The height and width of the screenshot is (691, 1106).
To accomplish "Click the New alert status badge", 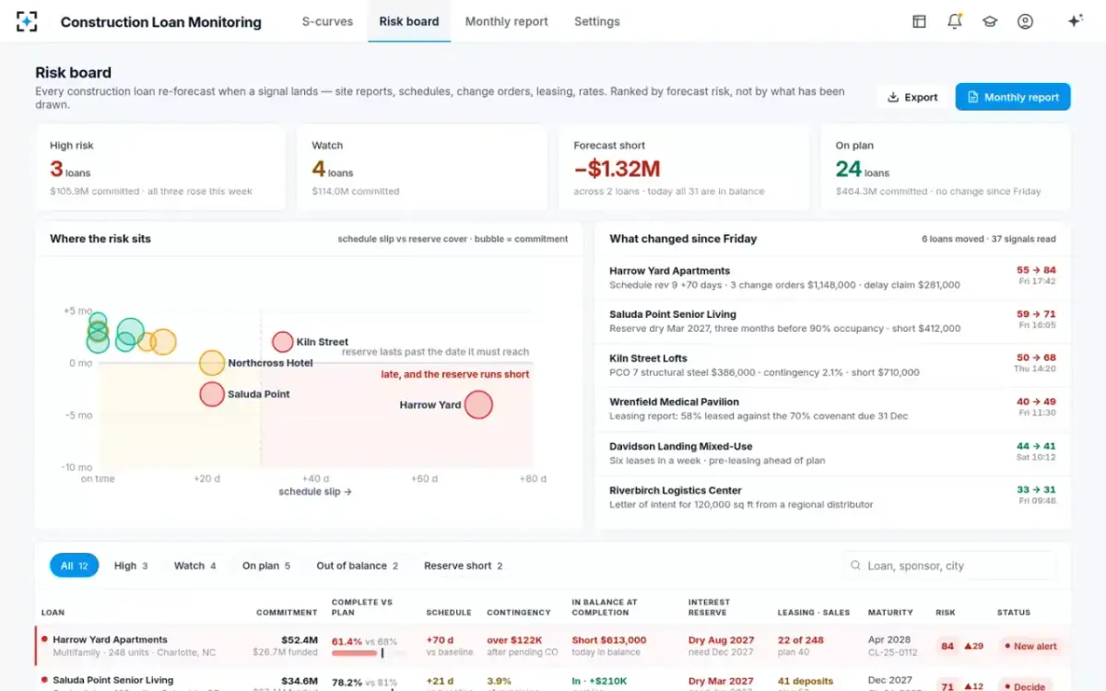I will [1030, 647].
